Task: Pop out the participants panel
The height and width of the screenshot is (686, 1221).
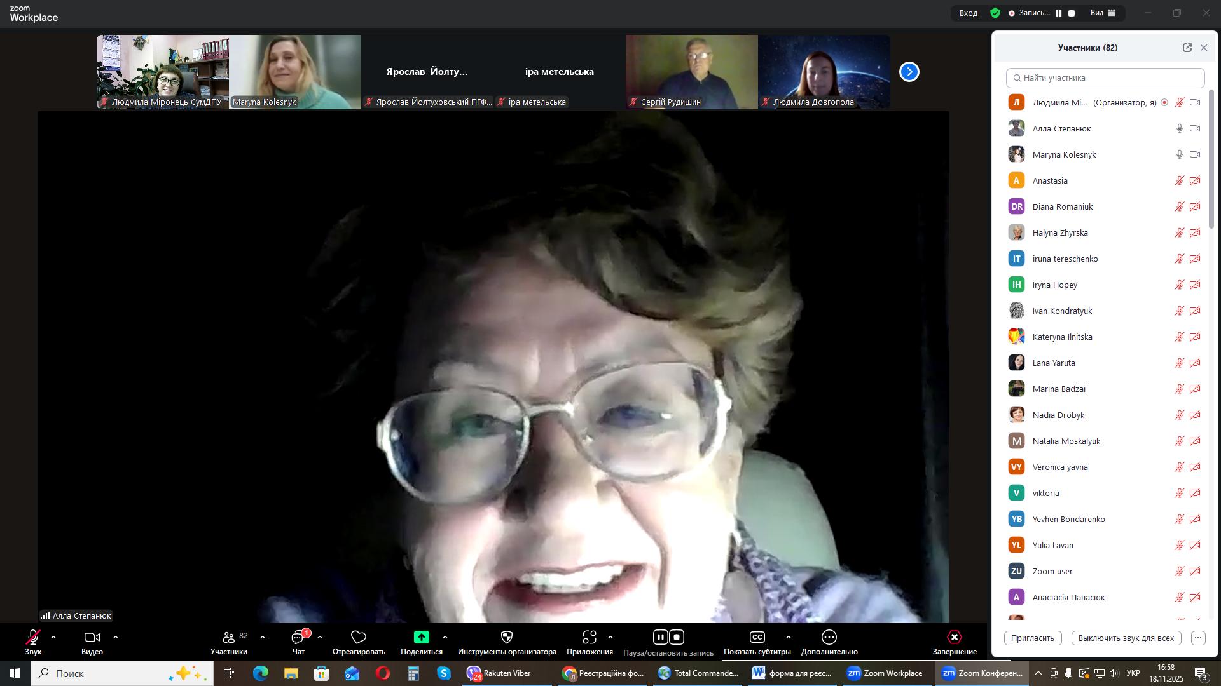Action: 1187,48
